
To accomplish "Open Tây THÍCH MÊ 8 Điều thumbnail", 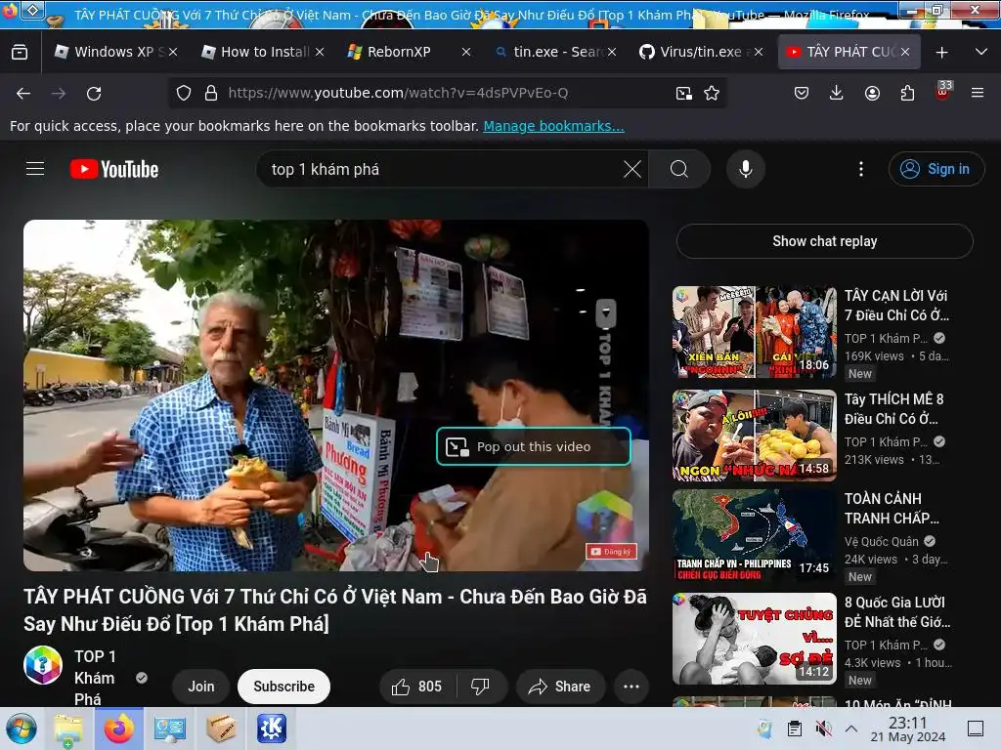I will (x=755, y=435).
